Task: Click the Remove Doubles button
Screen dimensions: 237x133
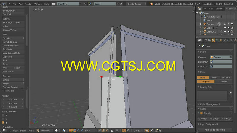Action: [13, 87]
